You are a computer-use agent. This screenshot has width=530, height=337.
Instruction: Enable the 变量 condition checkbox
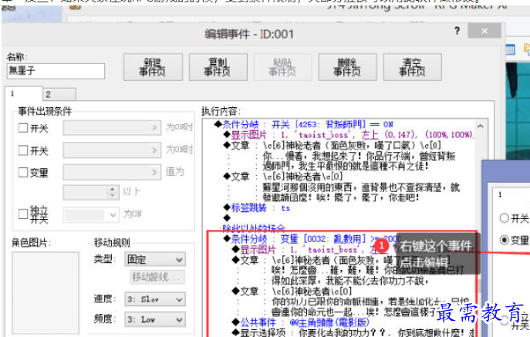point(23,172)
